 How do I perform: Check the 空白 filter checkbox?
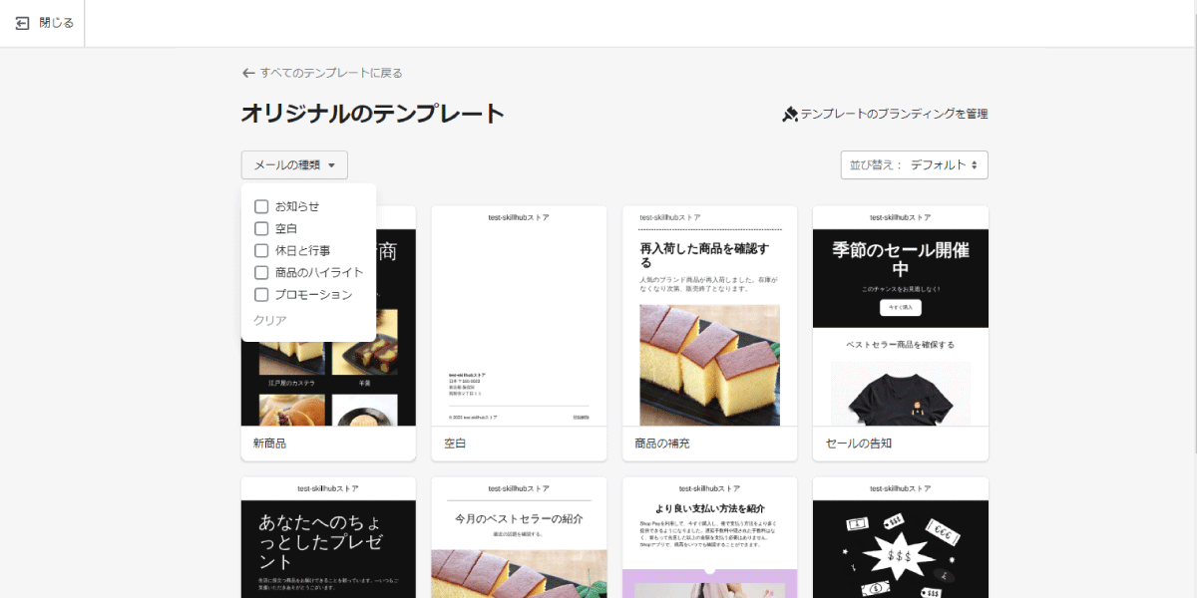(261, 228)
